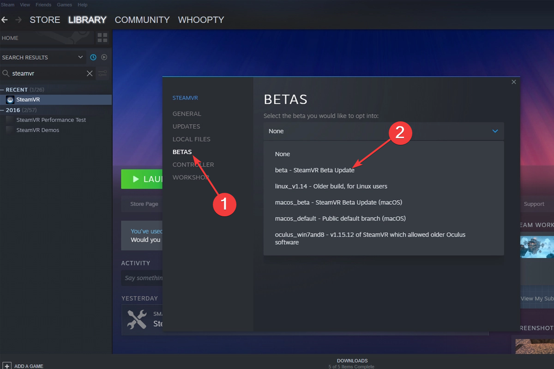Switch to the GENERAL properties tab
Image resolution: width=554 pixels, height=369 pixels.
click(x=187, y=113)
